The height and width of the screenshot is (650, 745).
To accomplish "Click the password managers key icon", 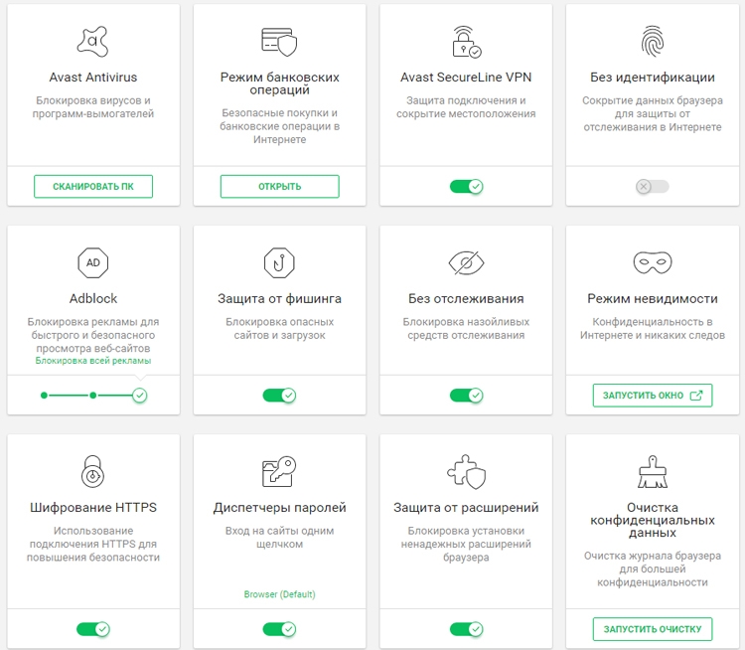I will 279,472.
